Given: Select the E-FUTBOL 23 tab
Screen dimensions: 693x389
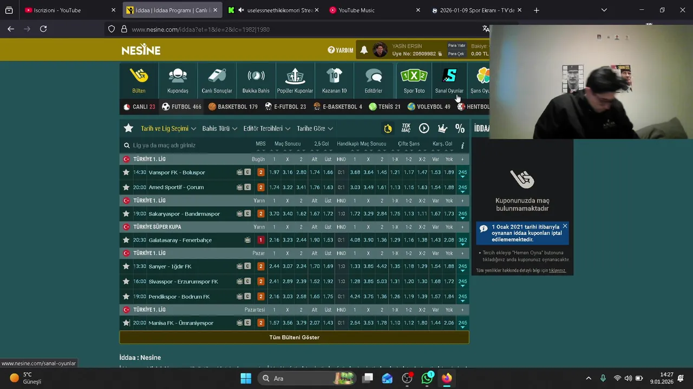Looking at the screenshot, I should pos(285,107).
